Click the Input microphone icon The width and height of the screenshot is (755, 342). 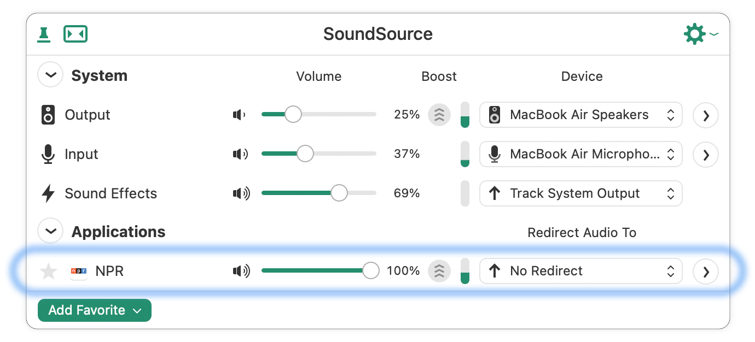[x=49, y=154]
